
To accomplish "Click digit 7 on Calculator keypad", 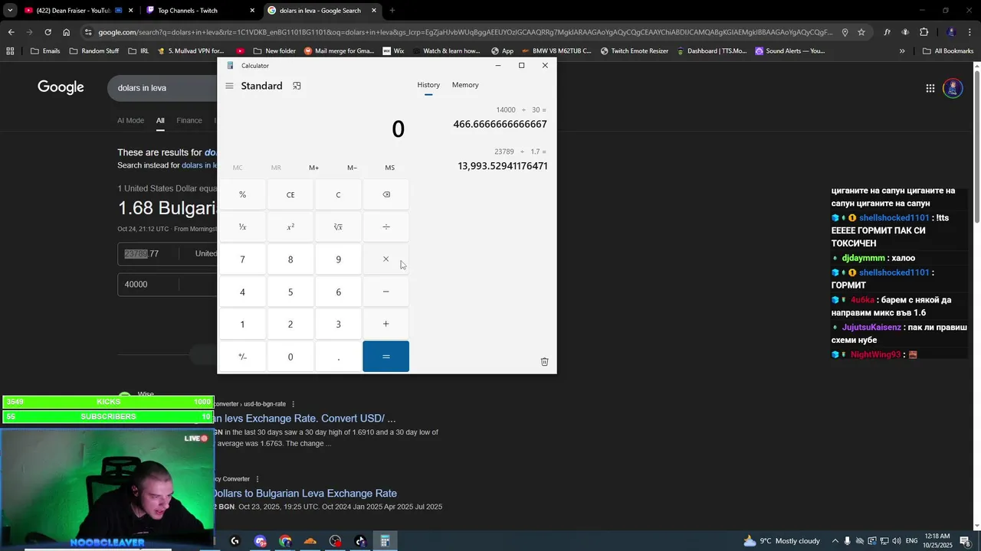I will (242, 259).
